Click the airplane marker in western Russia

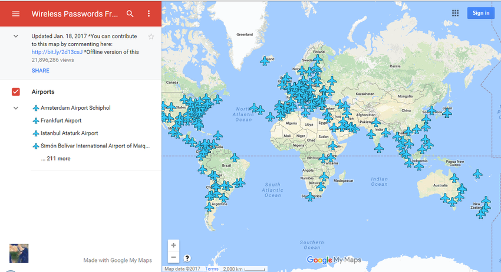click(x=332, y=81)
